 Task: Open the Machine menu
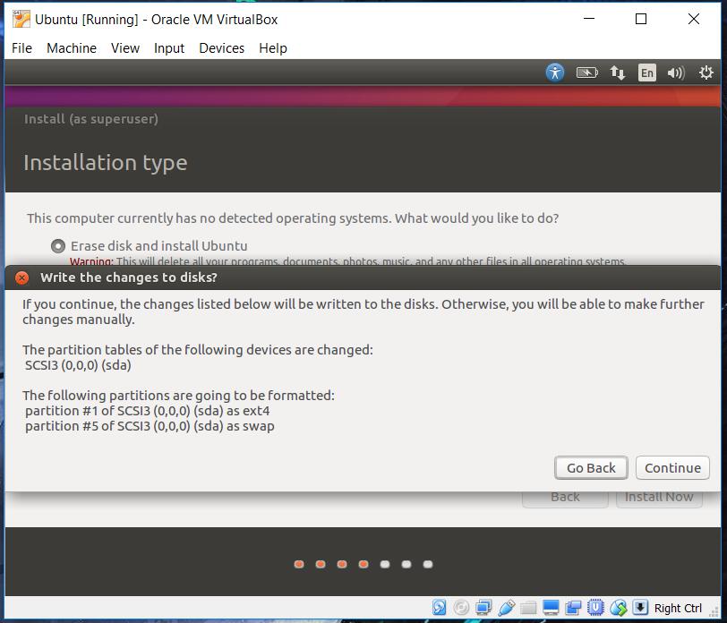[72, 48]
